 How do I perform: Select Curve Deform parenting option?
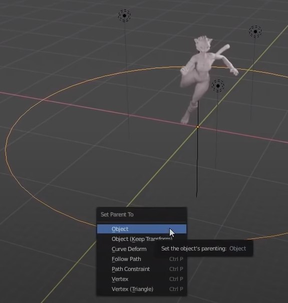(x=129, y=249)
